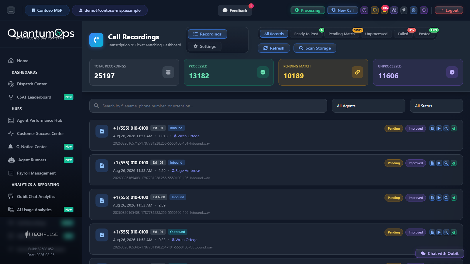This screenshot has height=264, width=470.
Task: Select the All Records filter tab
Action: click(274, 34)
